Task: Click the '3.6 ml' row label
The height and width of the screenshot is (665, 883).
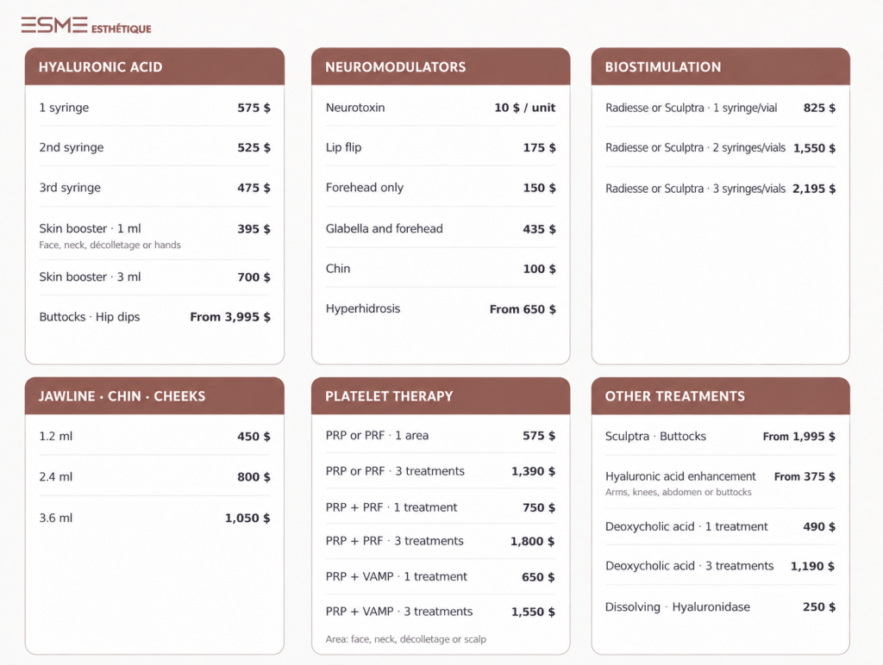Action: (x=56, y=518)
